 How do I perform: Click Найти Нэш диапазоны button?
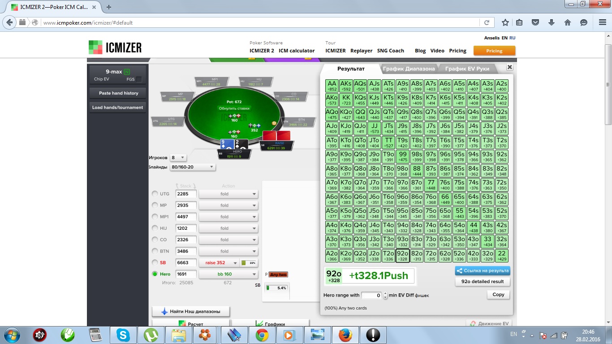pos(191,311)
